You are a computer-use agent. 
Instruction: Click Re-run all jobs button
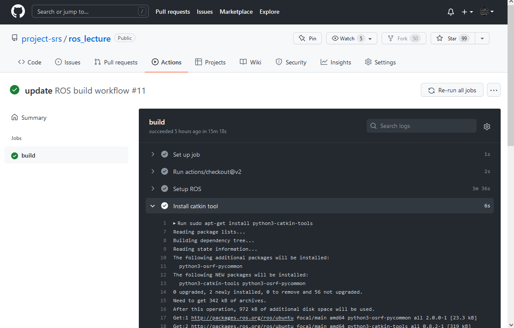452,90
